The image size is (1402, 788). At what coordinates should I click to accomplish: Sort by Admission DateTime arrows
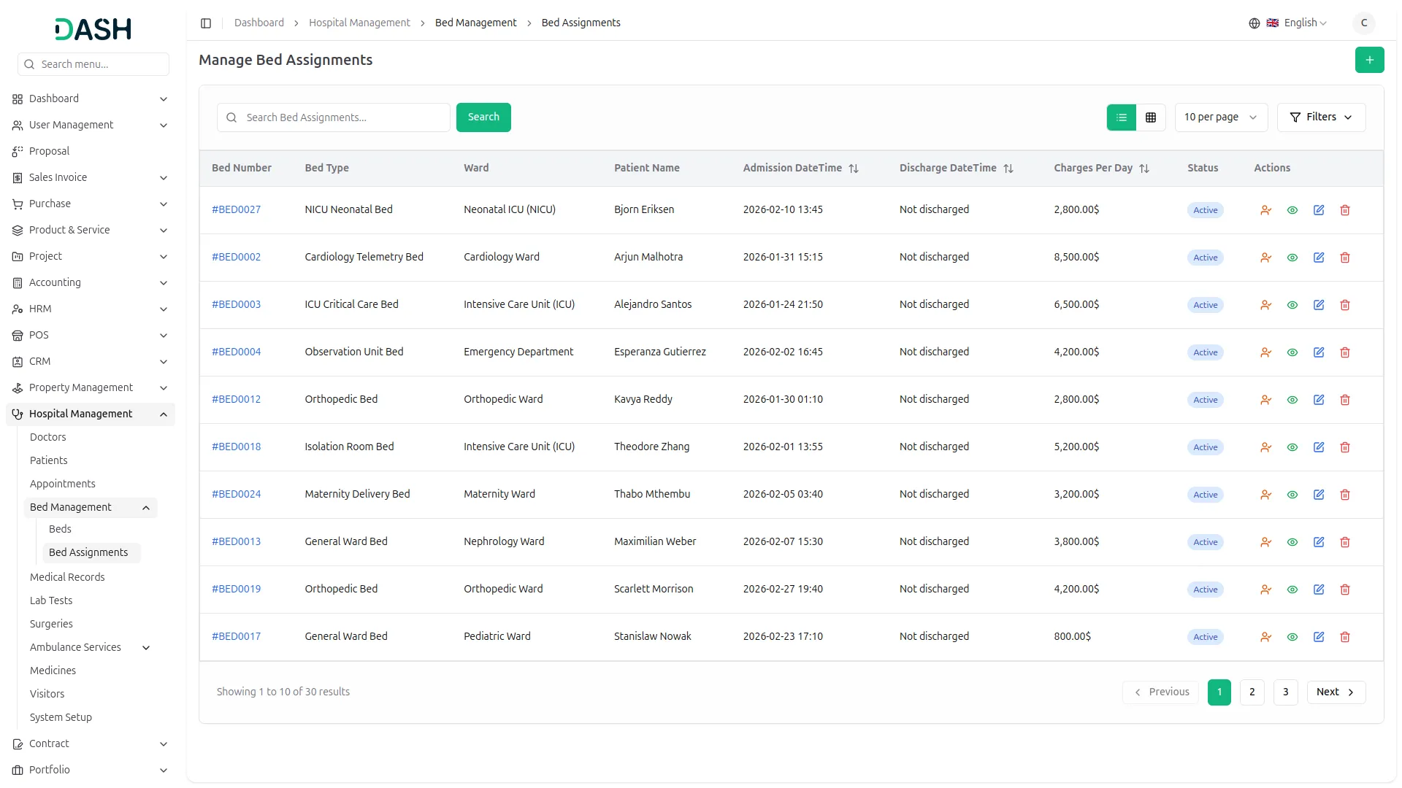[x=853, y=169]
